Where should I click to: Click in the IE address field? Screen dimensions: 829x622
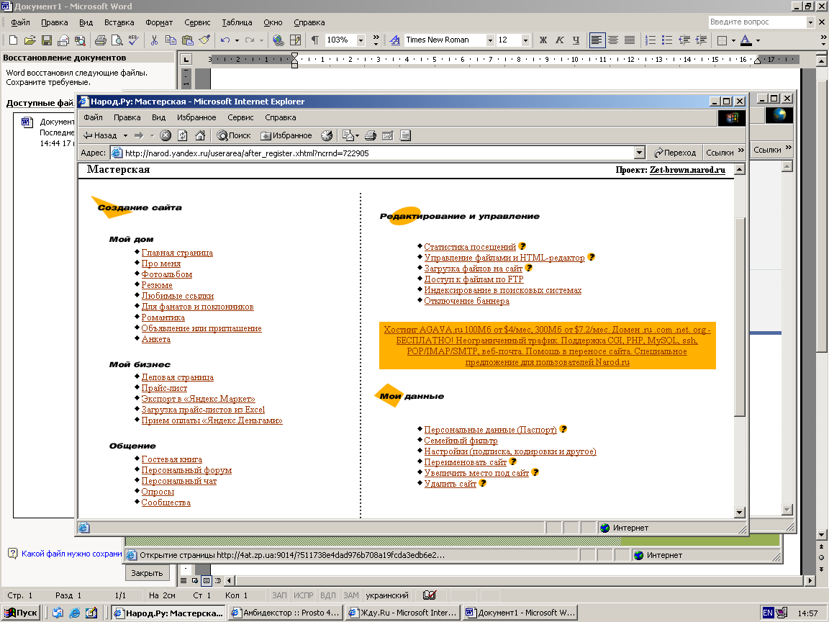click(372, 153)
